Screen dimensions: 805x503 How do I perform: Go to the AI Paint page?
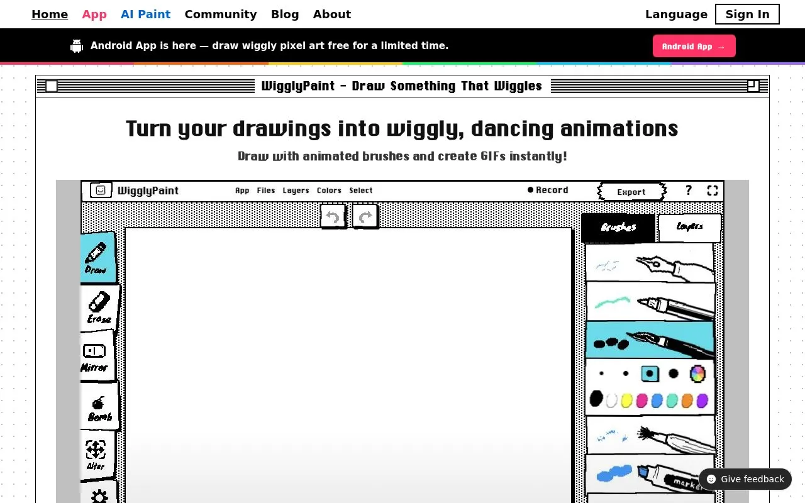145,14
